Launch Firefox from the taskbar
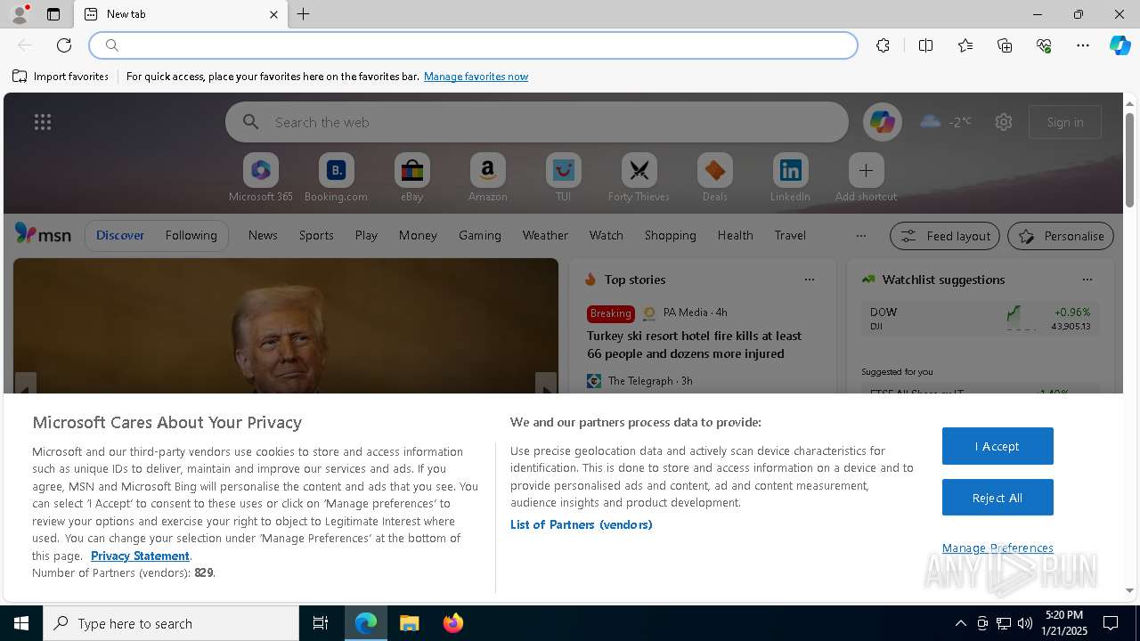The image size is (1140, 641). pos(453,623)
